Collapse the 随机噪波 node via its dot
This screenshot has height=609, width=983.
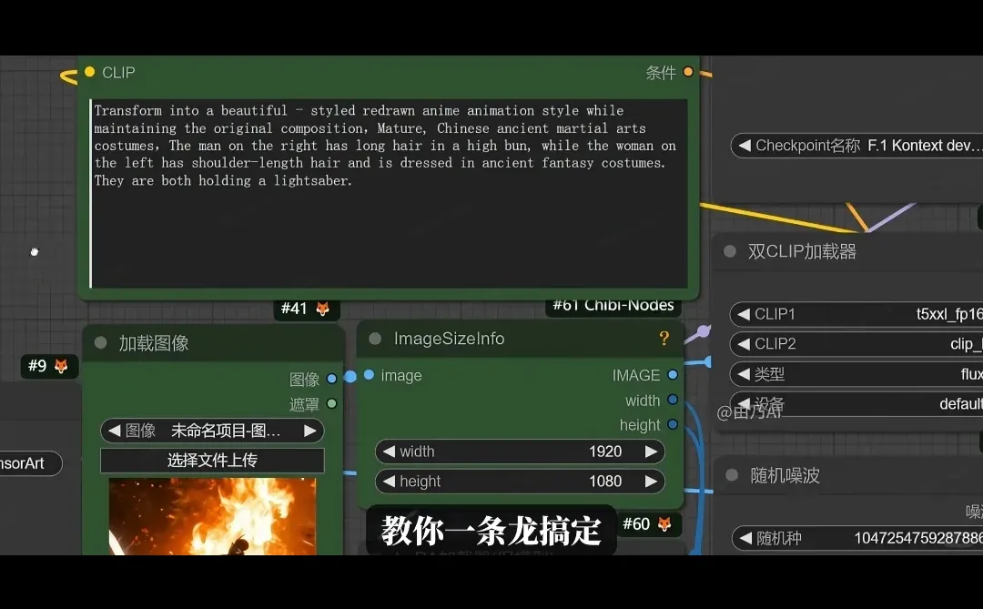click(732, 475)
